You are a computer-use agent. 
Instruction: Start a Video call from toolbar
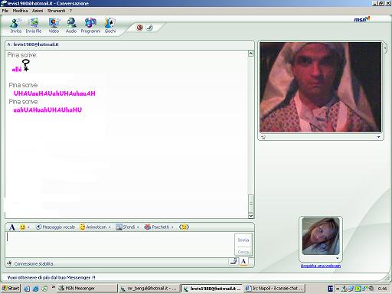click(54, 25)
